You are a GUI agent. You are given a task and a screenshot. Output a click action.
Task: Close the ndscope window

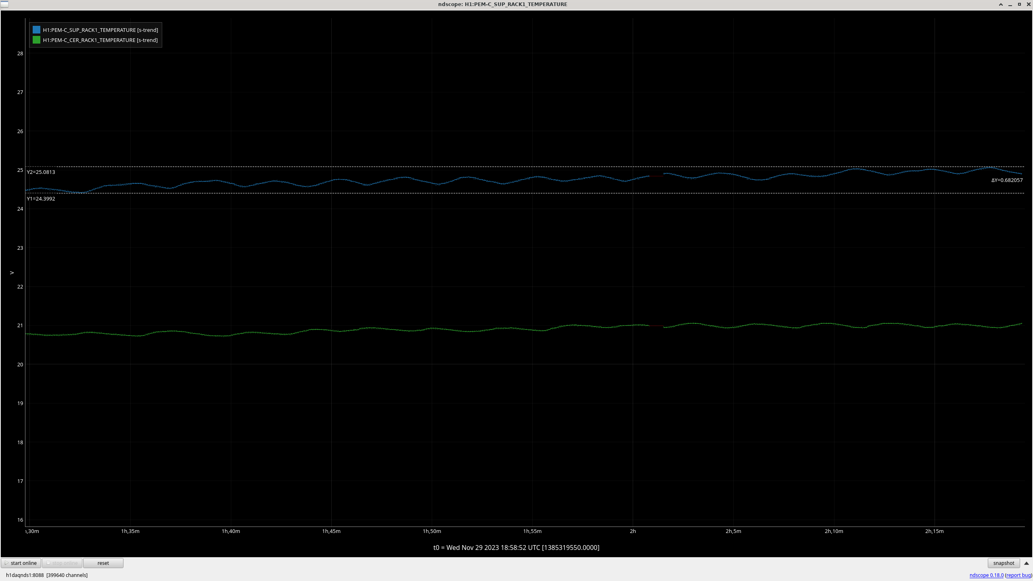1029,4
